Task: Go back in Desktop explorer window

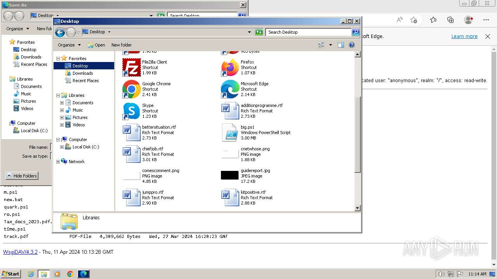Action: [60, 32]
